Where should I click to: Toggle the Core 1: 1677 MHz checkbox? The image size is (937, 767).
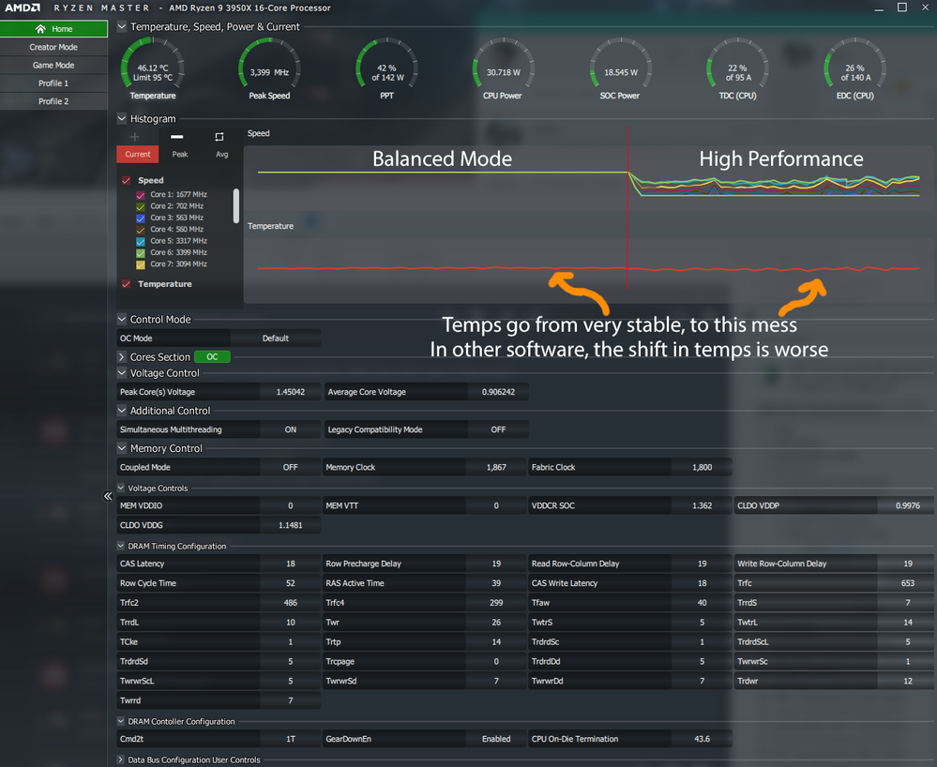(141, 195)
